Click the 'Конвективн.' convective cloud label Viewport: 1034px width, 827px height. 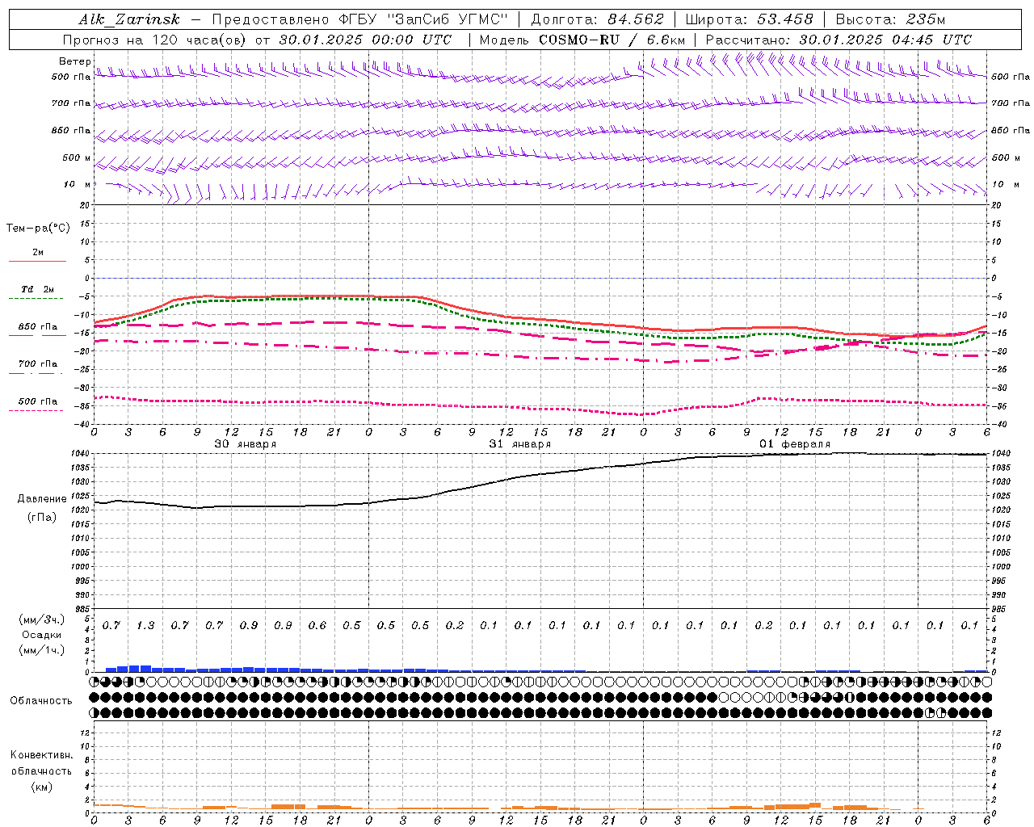(x=41, y=755)
